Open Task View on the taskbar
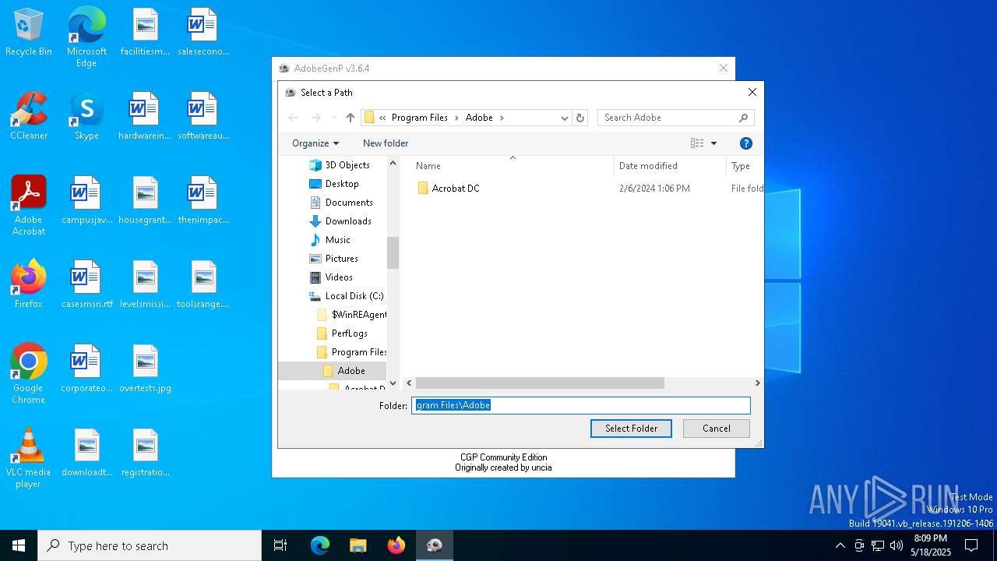The image size is (997, 561). 280,545
